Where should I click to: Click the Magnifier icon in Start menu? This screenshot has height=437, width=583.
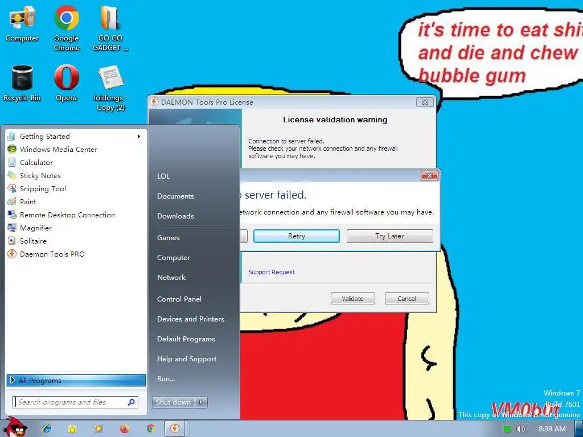[x=12, y=228]
